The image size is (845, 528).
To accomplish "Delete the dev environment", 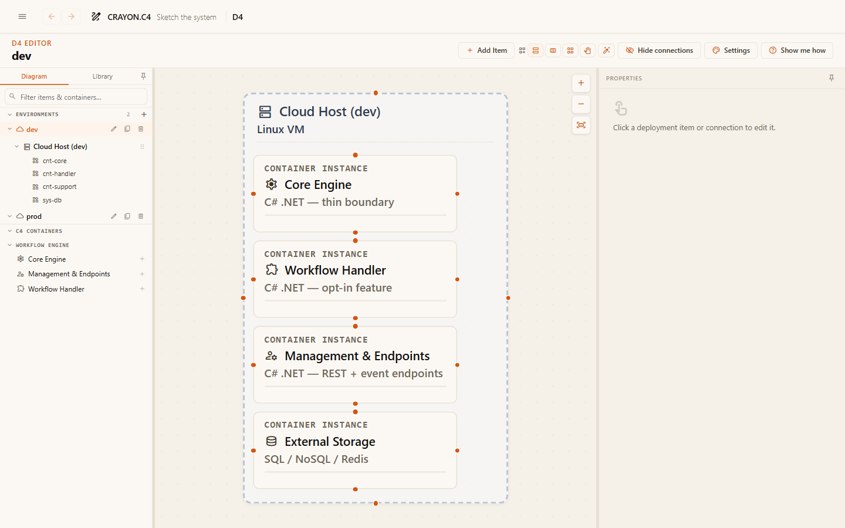I will [141, 129].
